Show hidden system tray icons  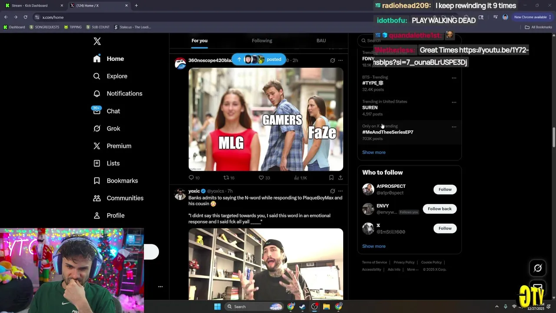(x=497, y=306)
